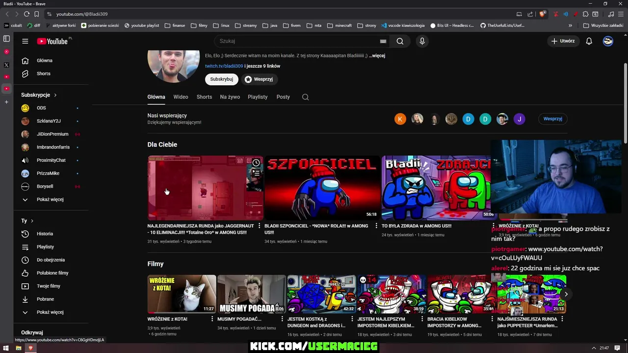Open the YouTube guide hamburger menu
The image size is (628, 353).
[25, 41]
